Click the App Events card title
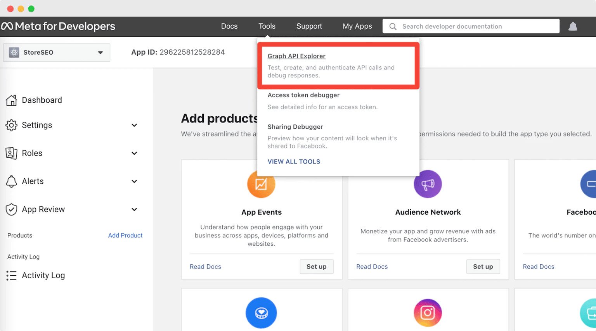Viewport: 596px width, 331px height. (262, 212)
